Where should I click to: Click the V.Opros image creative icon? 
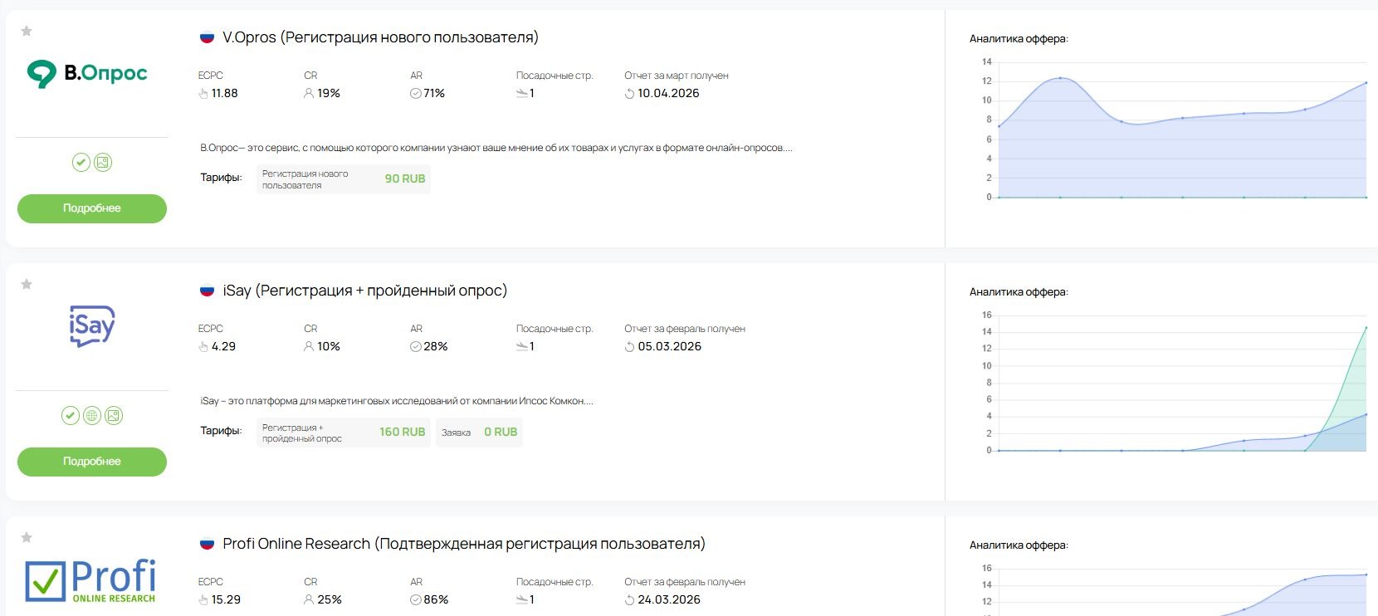103,162
